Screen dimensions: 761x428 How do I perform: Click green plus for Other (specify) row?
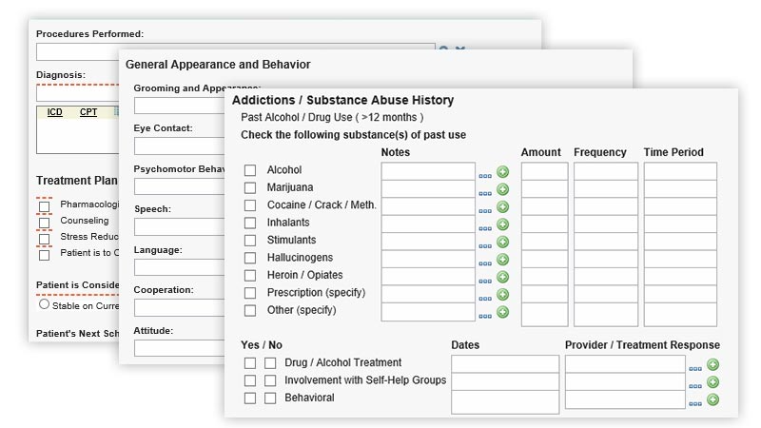(x=503, y=312)
